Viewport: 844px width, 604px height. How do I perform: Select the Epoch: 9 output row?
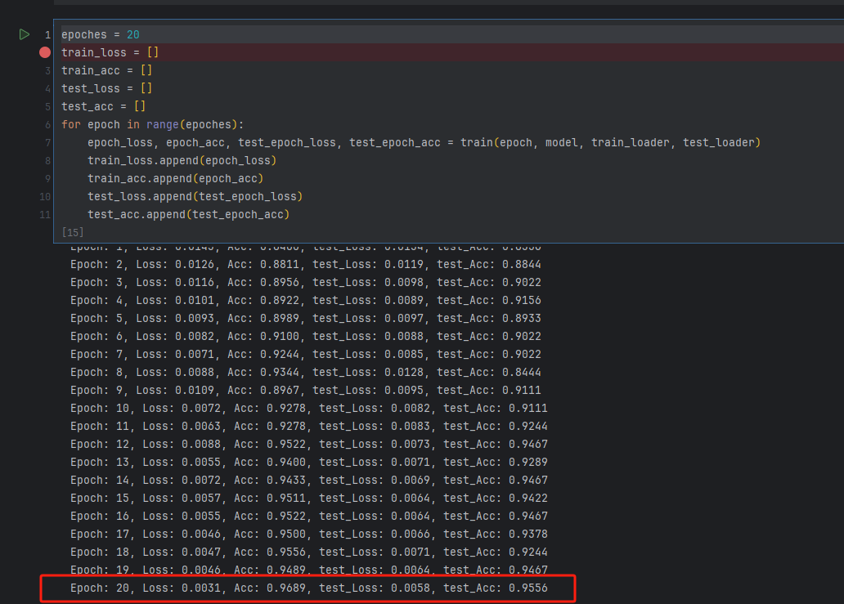306,391
